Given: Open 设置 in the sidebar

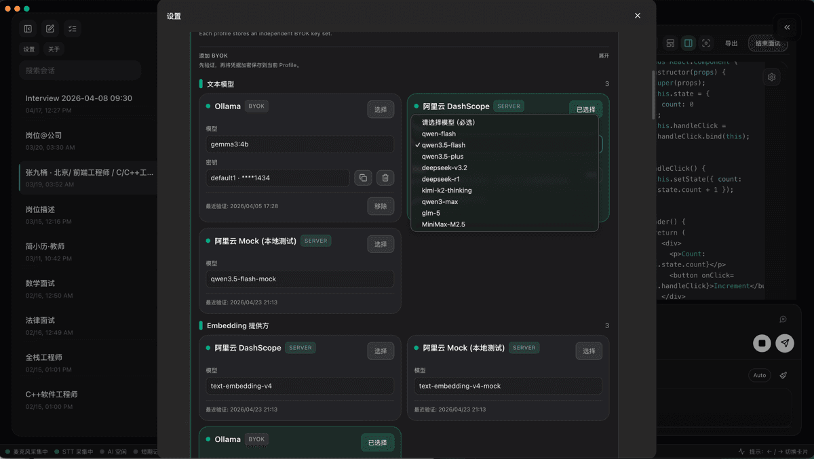Looking at the screenshot, I should pos(29,49).
